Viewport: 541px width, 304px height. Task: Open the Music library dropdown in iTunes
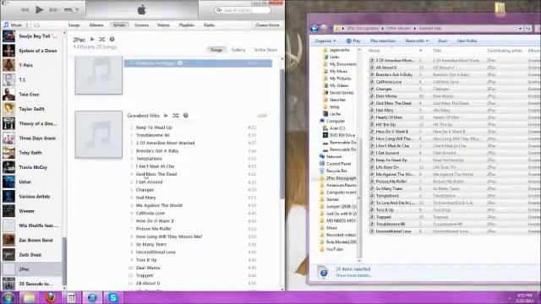tap(16, 25)
